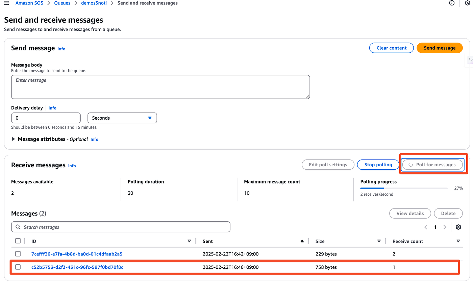473x295 pixels.
Task: Click the search magnifier in Search messages
Action: pyautogui.click(x=18, y=227)
